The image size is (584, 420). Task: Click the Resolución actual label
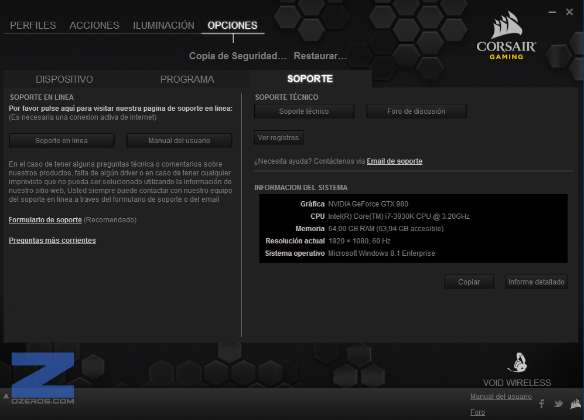[x=295, y=241]
